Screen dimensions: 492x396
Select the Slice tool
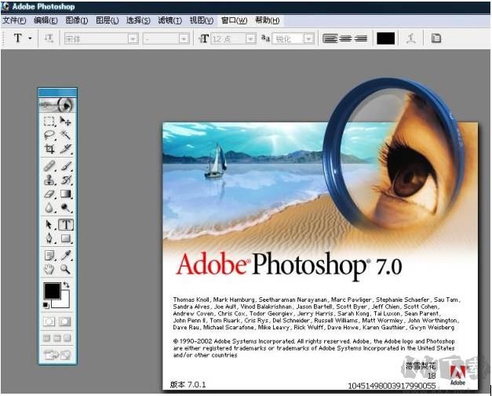[x=65, y=149]
